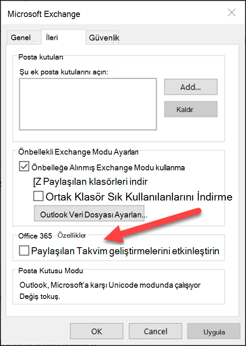Screen dimensions: 246x346
Task: Switch to the Genel tab
Action: click(24, 38)
